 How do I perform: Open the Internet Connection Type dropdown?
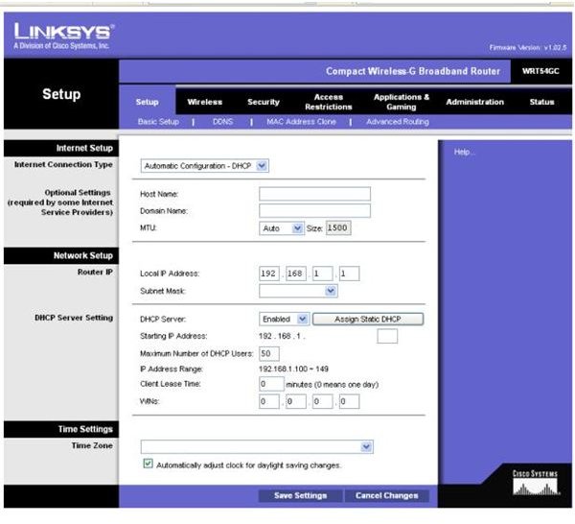pyautogui.click(x=205, y=166)
